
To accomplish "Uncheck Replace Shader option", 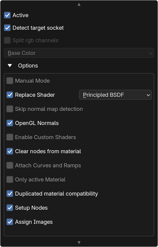I will [10, 95].
